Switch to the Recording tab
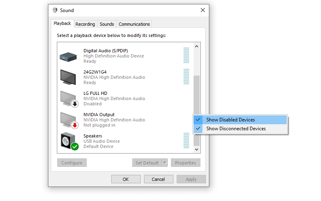The image size is (321, 201). pos(85,24)
